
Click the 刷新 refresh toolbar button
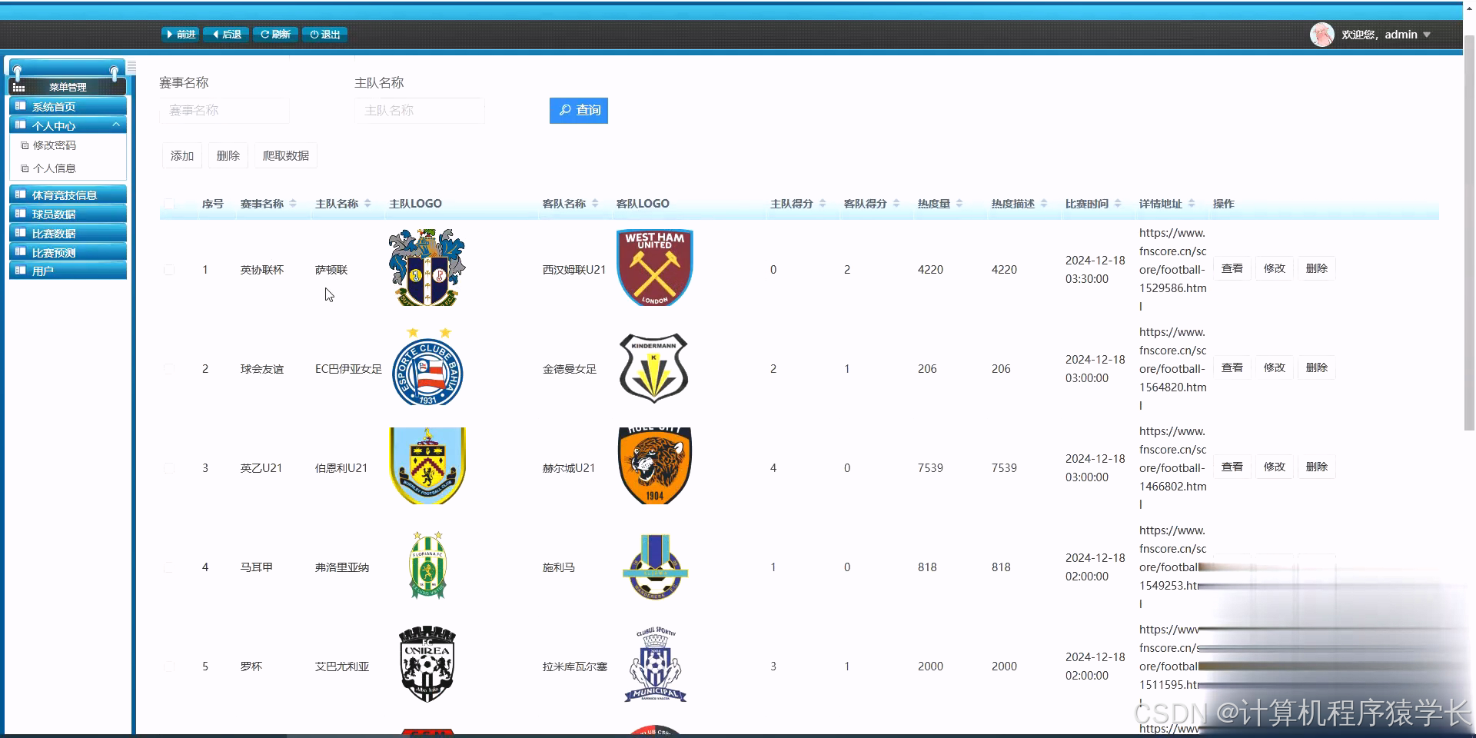tap(274, 35)
